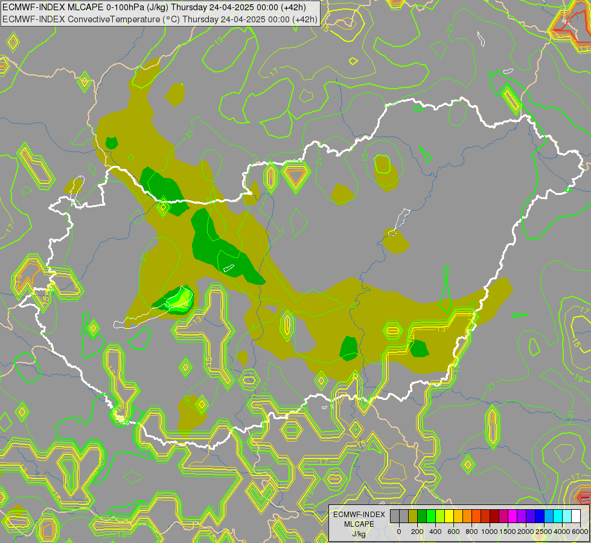Viewport: 591px width, 543px height.
Task: Click the dark green legend swatch
Action: 422,516
